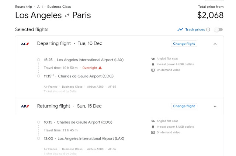Viewport: 236px width, 156px height.
Task: Click the Returning flight Sun, 15 Dec header
Action: click(x=70, y=106)
